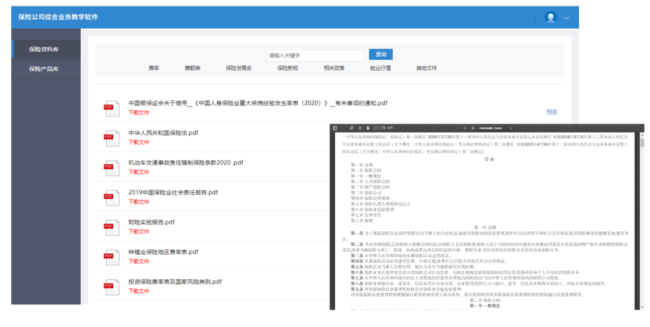Click the PDF search magnifier icon
Screen dimensions: 650x327
(x=351, y=128)
